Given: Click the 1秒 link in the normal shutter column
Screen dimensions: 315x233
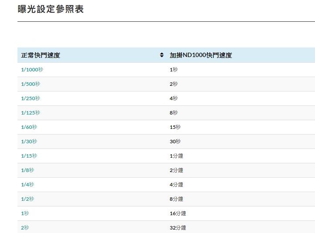Looking at the screenshot, I should 25,213.
